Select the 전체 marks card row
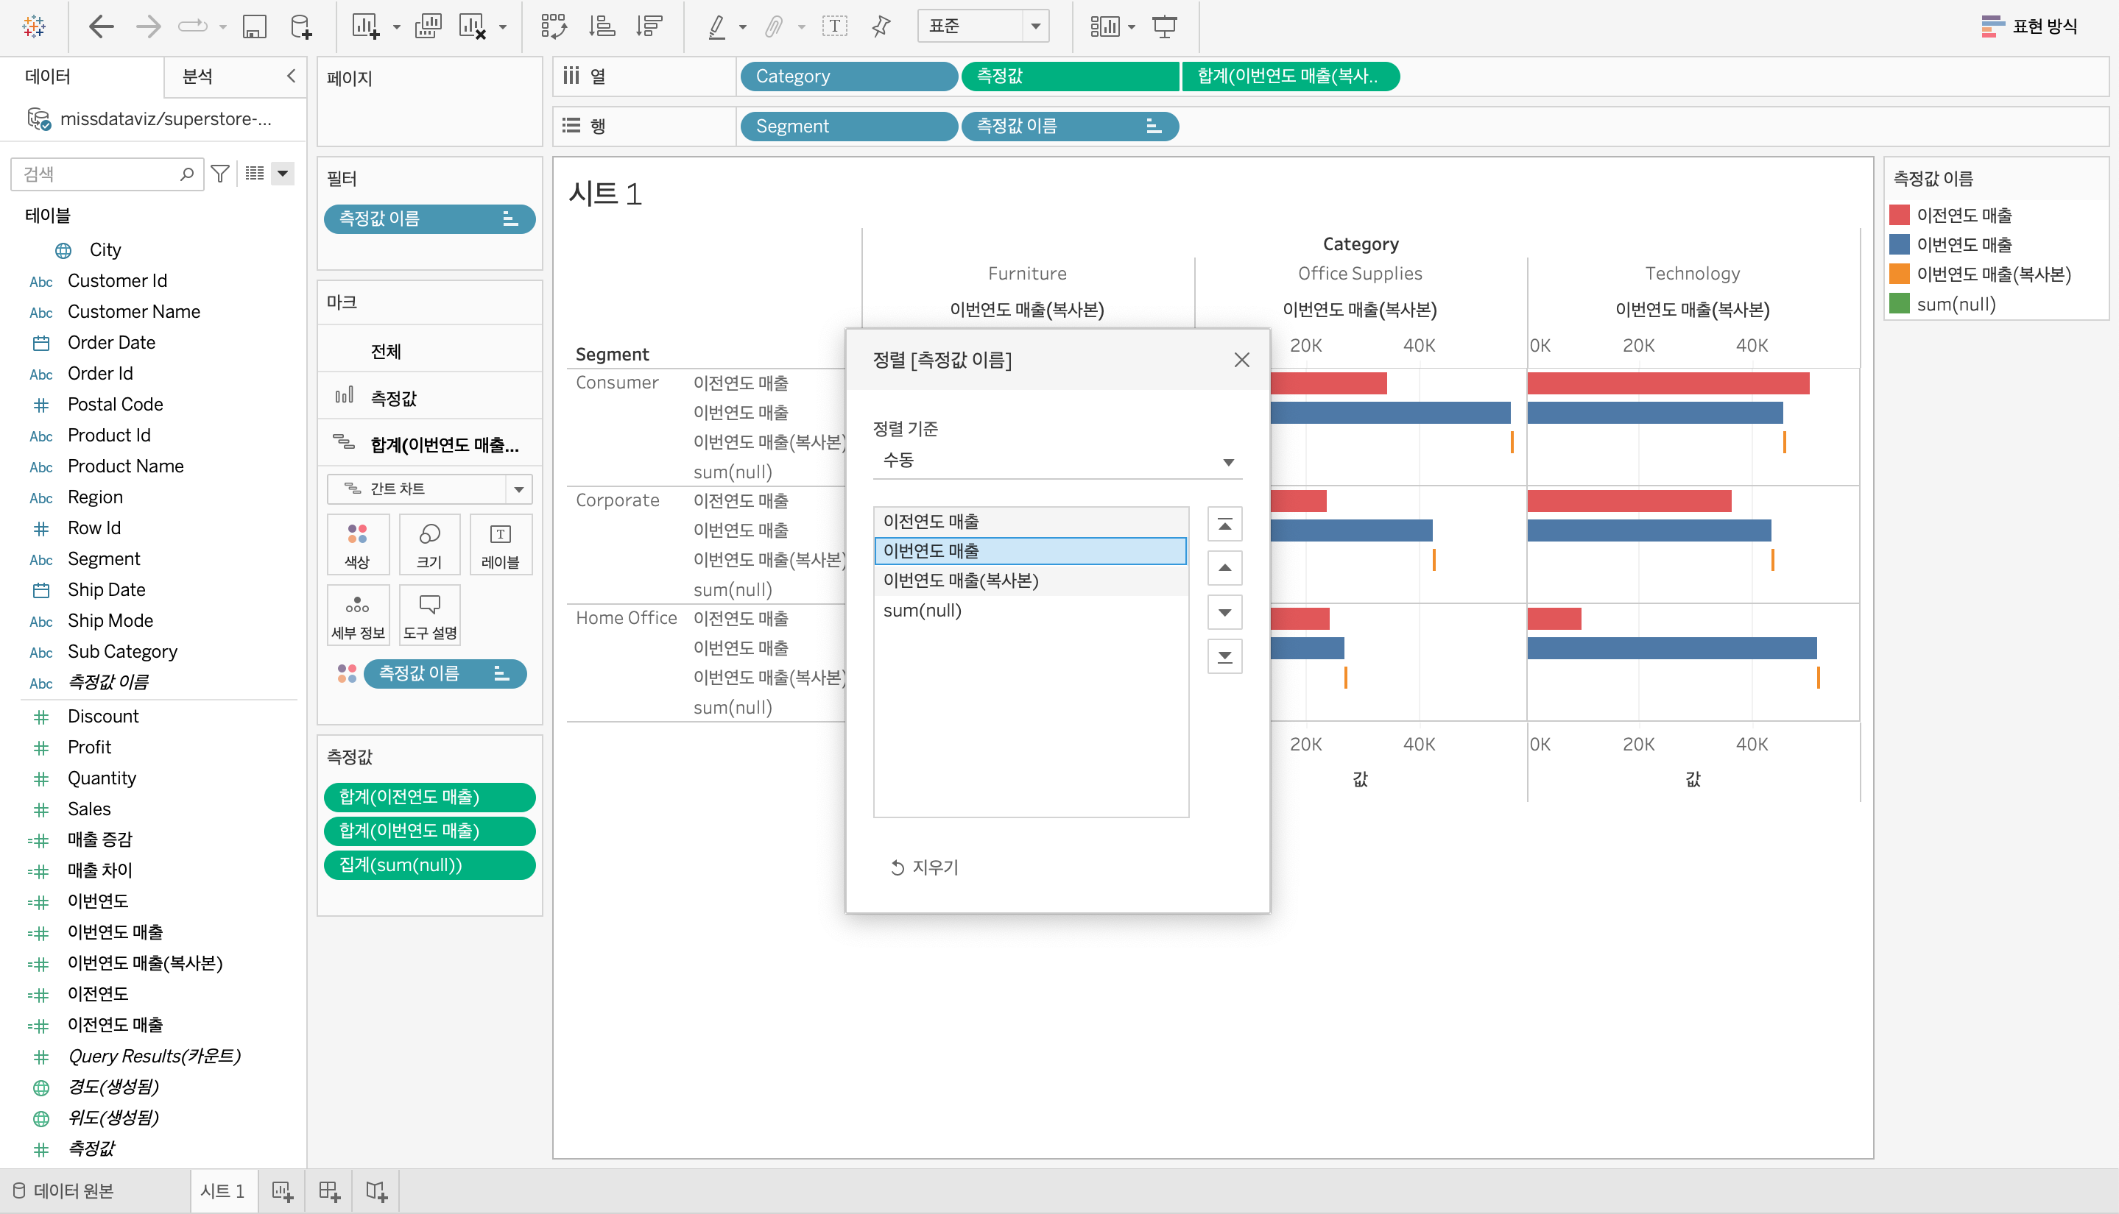 [430, 351]
